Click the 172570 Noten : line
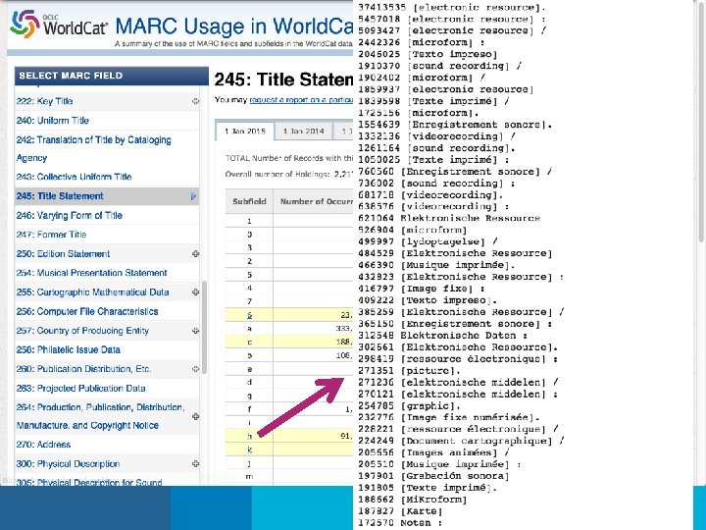The image size is (706, 530). (x=400, y=523)
